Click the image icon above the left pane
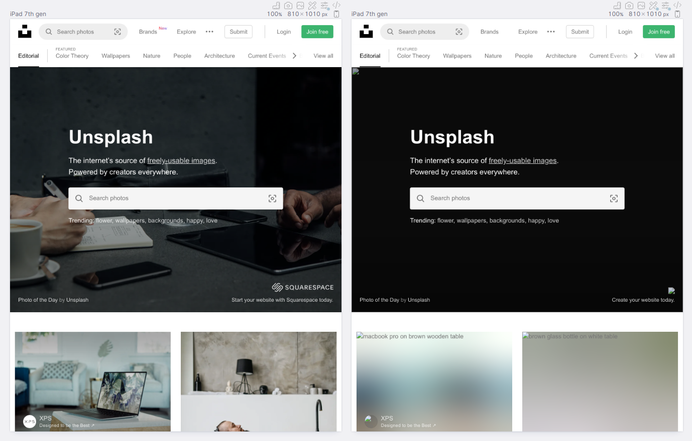 [300, 6]
